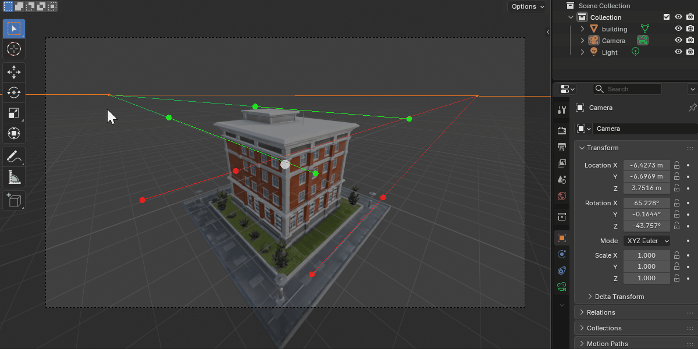The height and width of the screenshot is (349, 698).
Task: Pin the Camera properties panel
Action: point(692,108)
